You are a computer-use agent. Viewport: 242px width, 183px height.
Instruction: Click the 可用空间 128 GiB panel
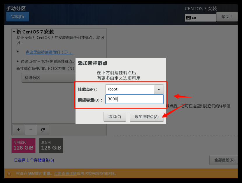23,145
